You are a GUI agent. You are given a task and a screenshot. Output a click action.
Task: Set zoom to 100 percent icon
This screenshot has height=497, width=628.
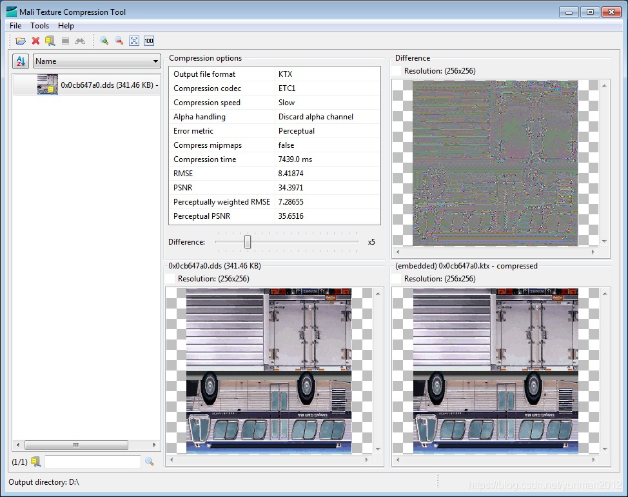tap(149, 41)
